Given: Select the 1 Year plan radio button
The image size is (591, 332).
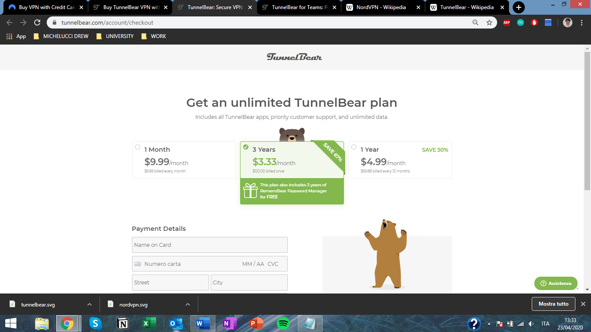Looking at the screenshot, I should tap(354, 147).
